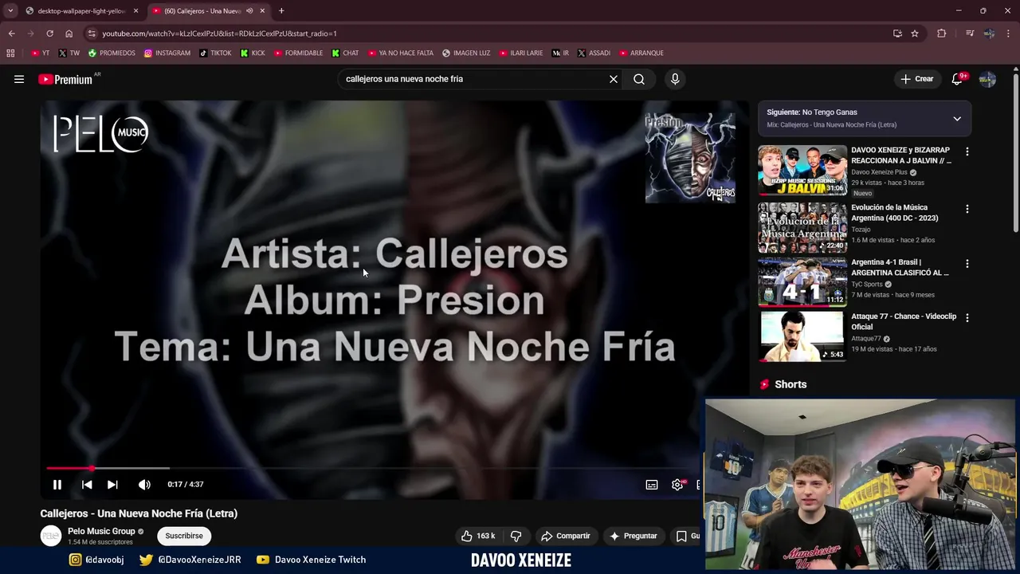Open options for Evolución de la Música video
1020x574 pixels.
967,209
